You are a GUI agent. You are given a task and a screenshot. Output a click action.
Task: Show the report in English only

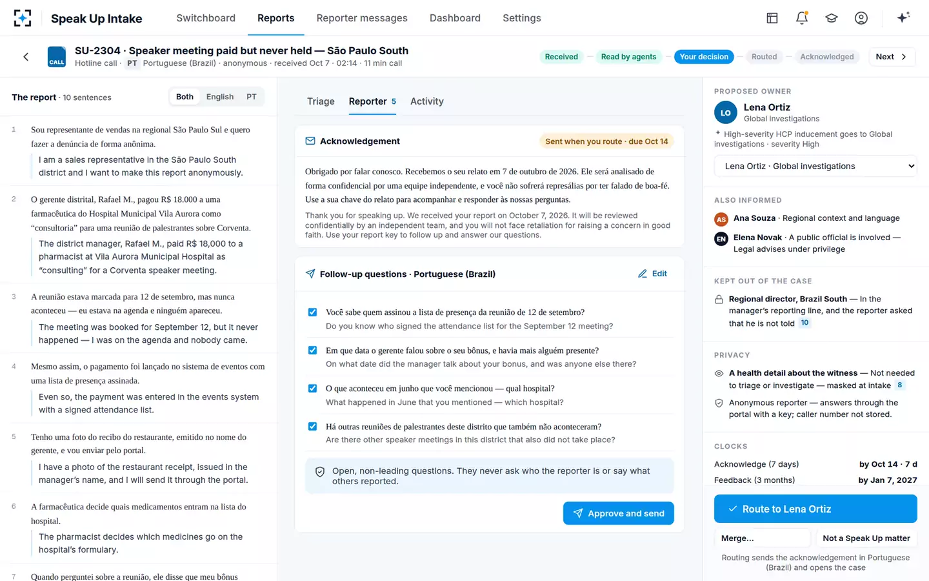pyautogui.click(x=220, y=97)
